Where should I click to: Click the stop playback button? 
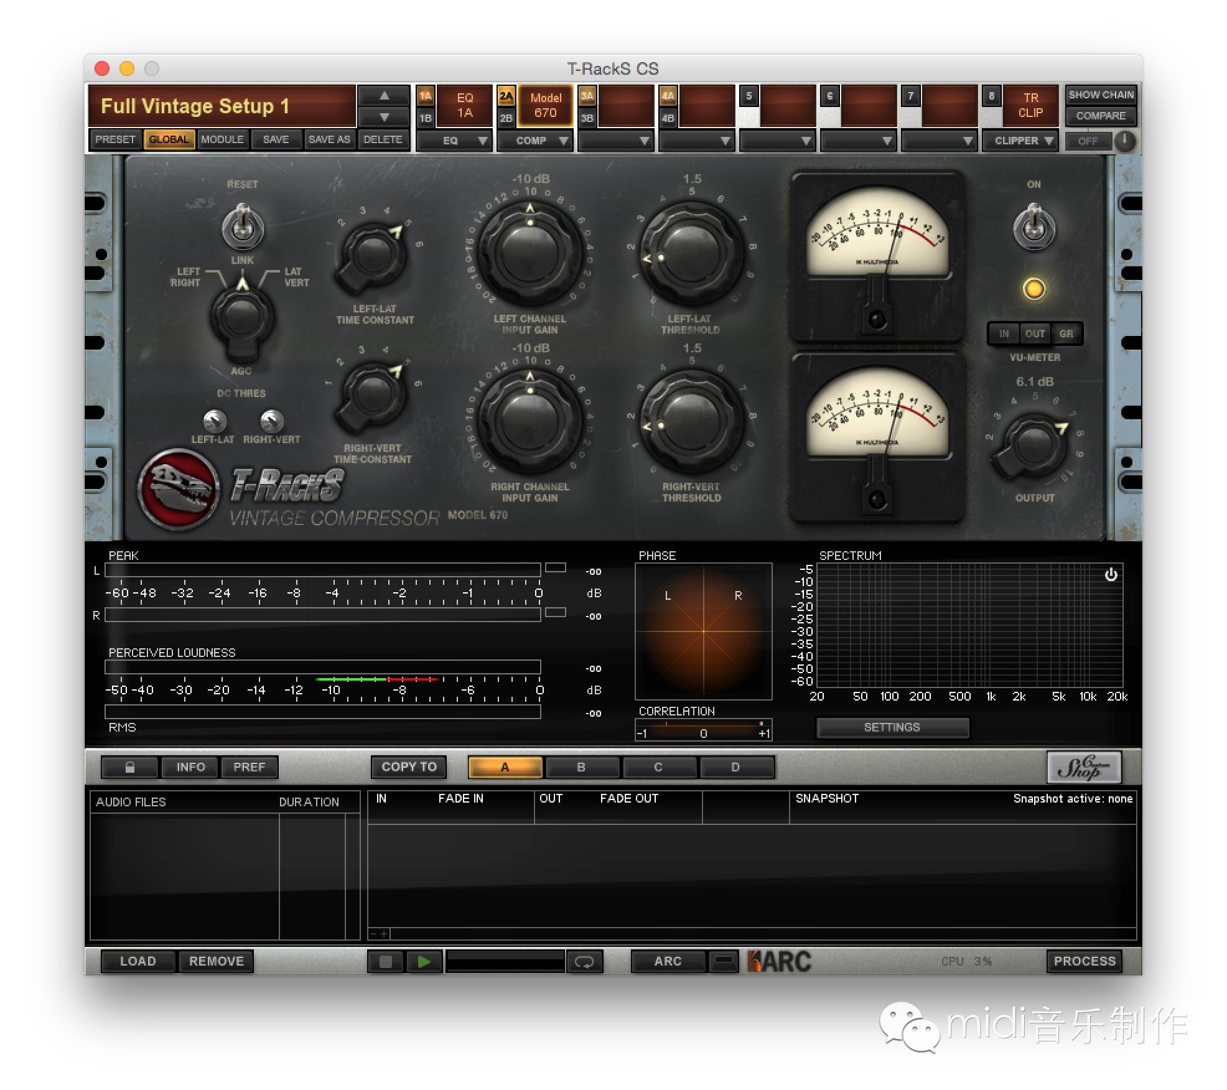pyautogui.click(x=385, y=961)
